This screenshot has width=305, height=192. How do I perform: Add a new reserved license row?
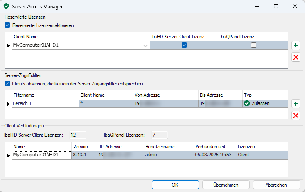tap(296, 45)
